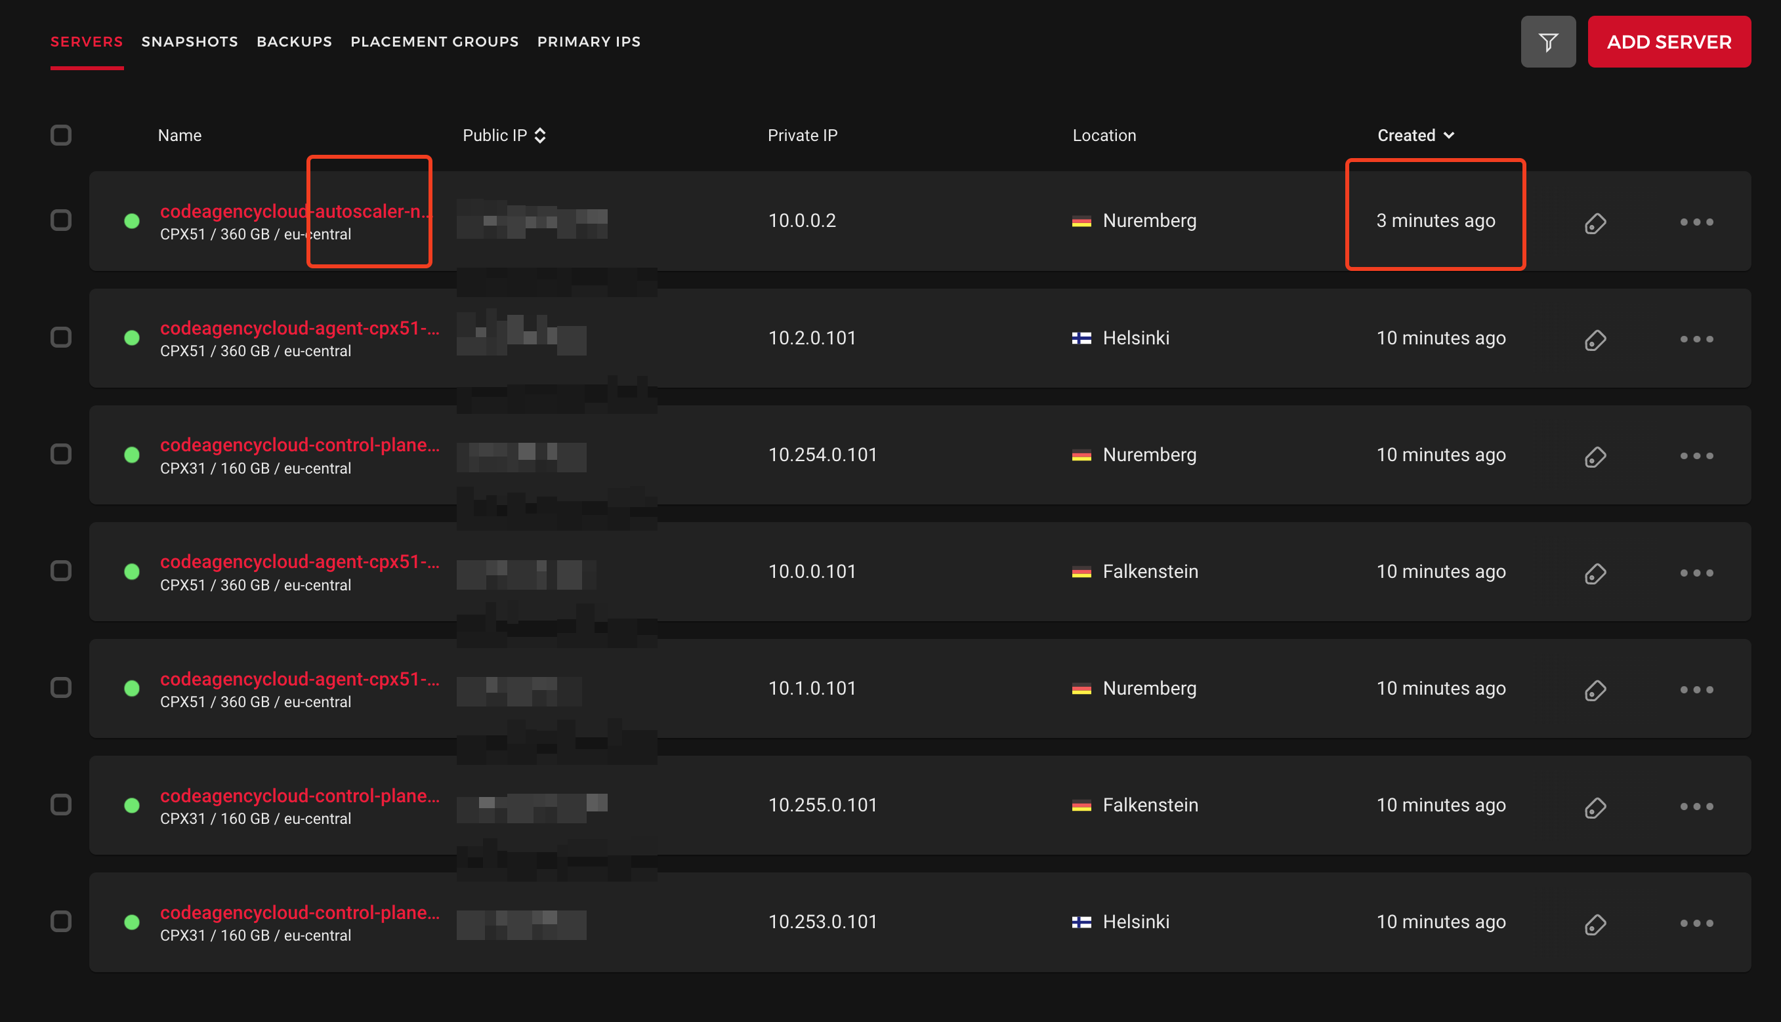Open the filter icon near Add Server
Image resolution: width=1781 pixels, height=1022 pixels.
[1548, 41]
